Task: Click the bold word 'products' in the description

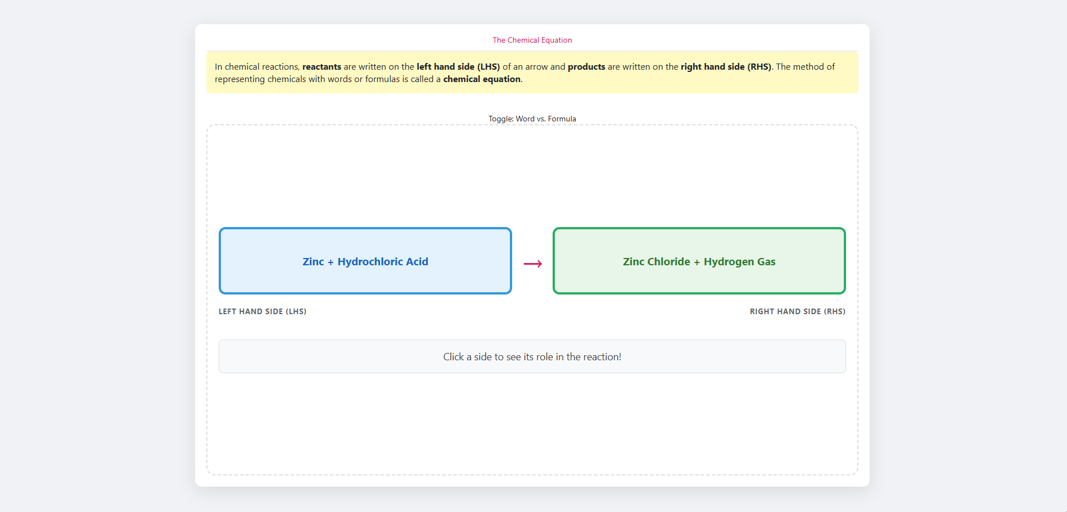Action: (586, 67)
